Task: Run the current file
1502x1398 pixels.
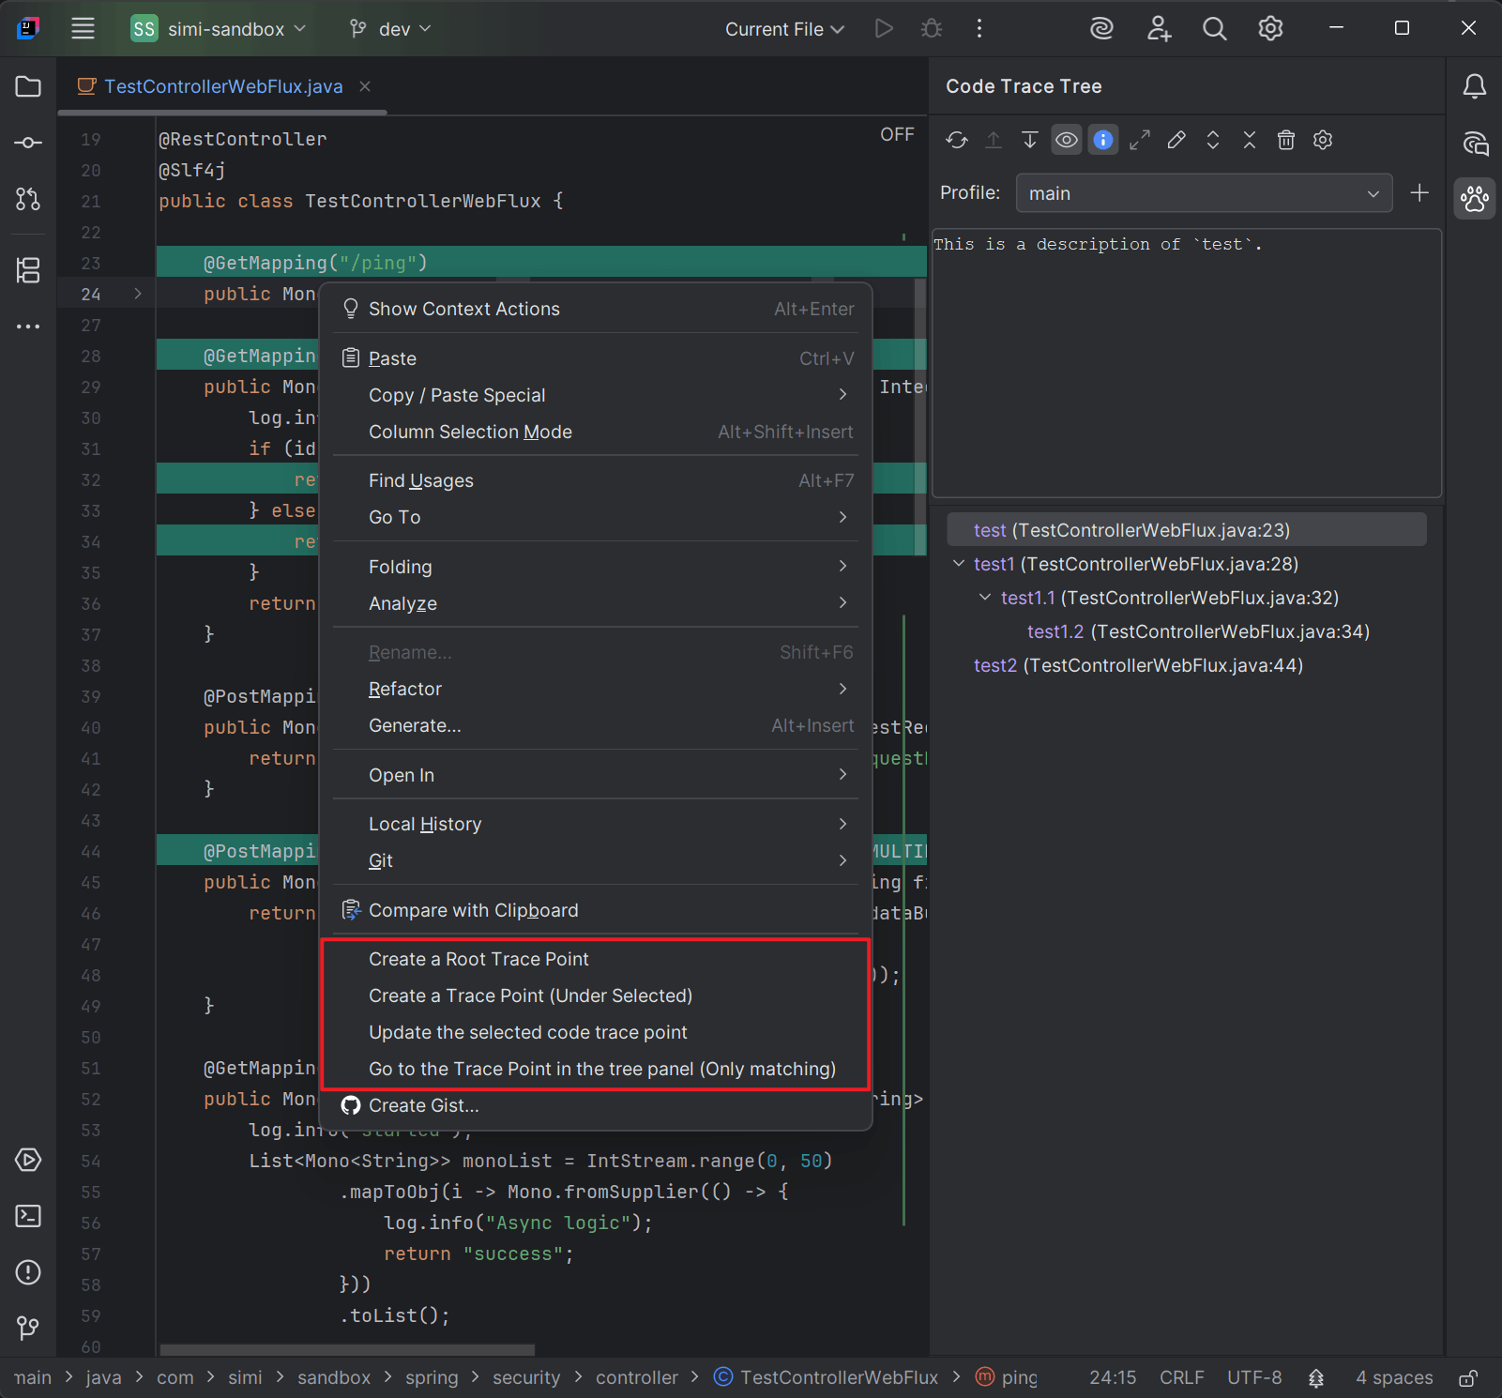Action: click(x=884, y=28)
